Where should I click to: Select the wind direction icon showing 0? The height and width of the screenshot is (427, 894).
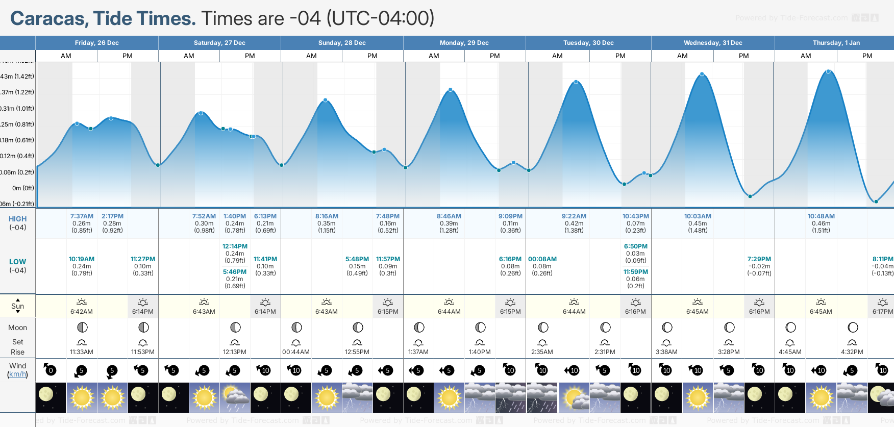coord(50,370)
